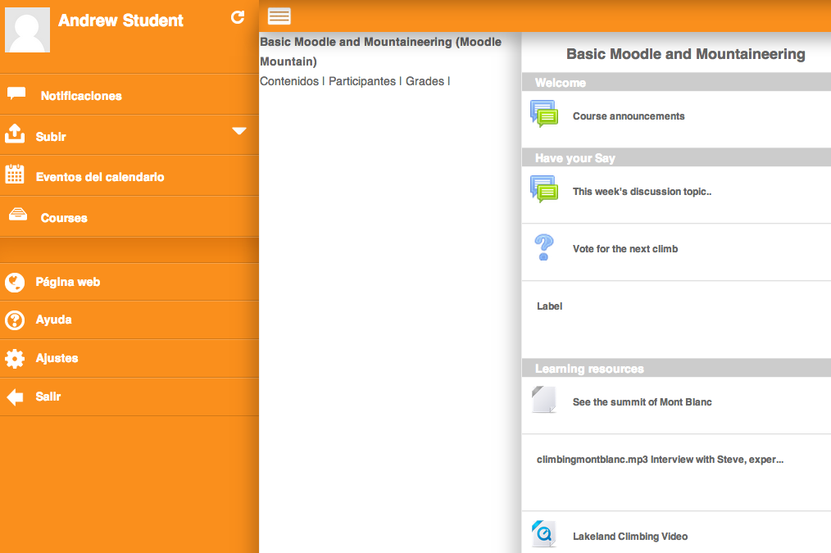
Task: Open the Courses menu item
Action: coord(129,217)
